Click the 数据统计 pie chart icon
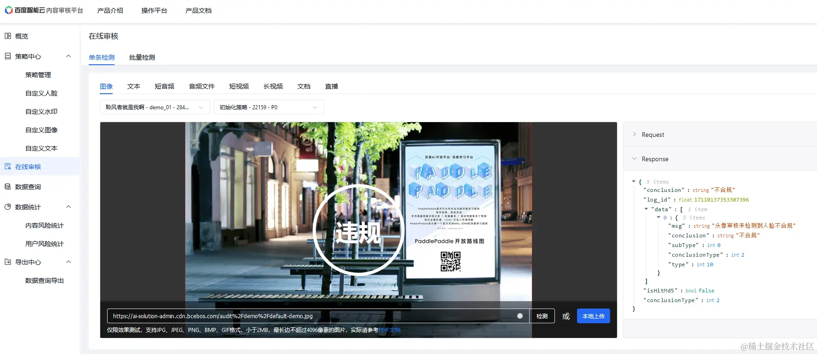 (8, 207)
